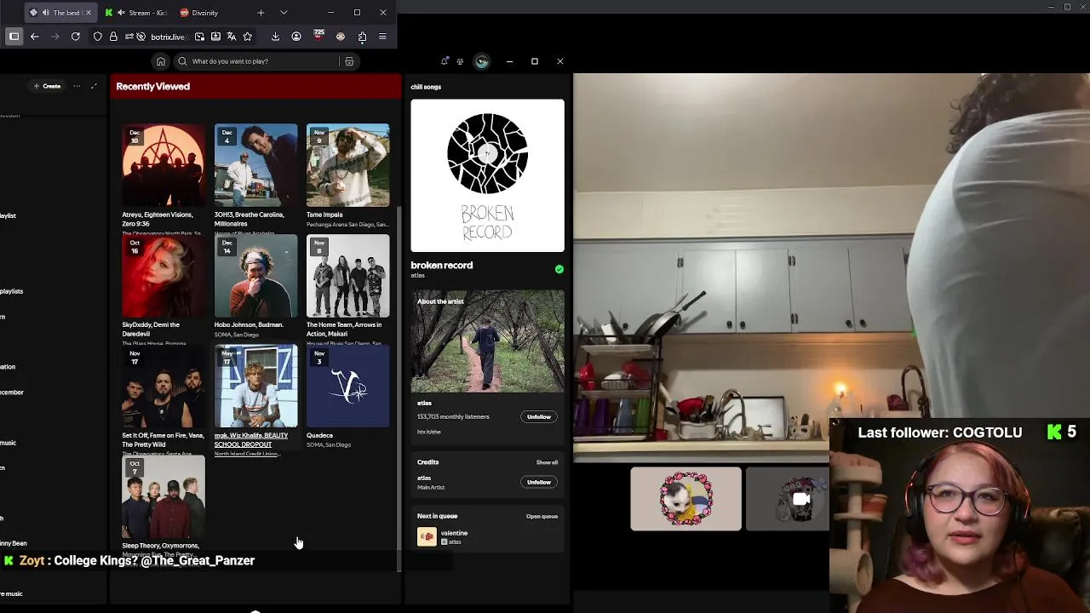Open the Browse icon beside the search box

tap(348, 61)
